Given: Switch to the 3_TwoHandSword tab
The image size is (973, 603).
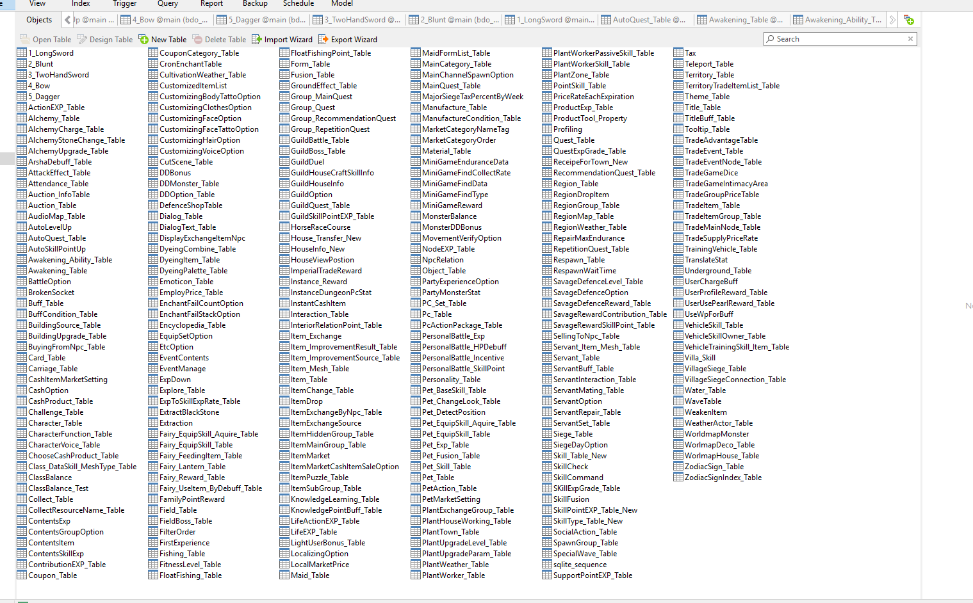Looking at the screenshot, I should [x=357, y=20].
